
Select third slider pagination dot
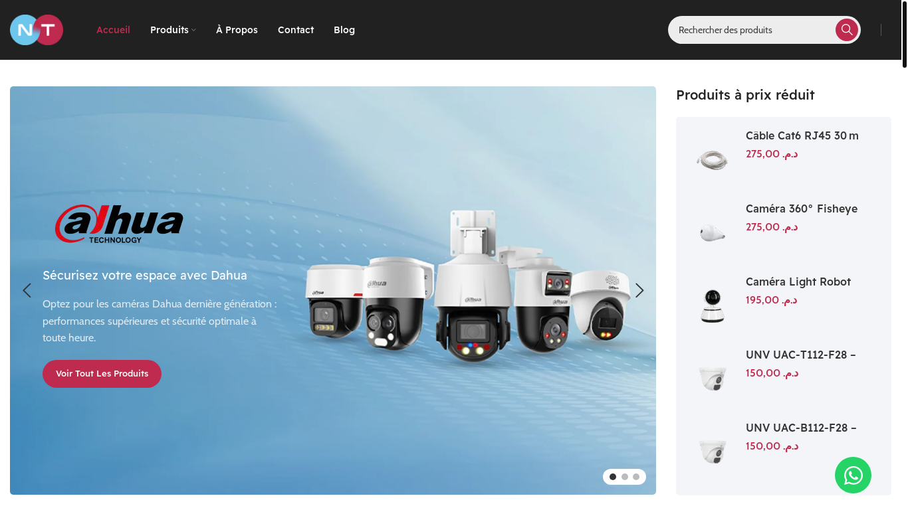click(x=636, y=477)
